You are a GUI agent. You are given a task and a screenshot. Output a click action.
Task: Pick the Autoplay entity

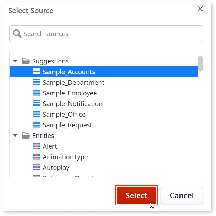coord(56,167)
